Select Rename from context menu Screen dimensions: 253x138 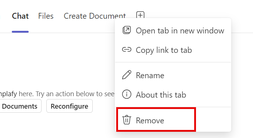point(173,75)
